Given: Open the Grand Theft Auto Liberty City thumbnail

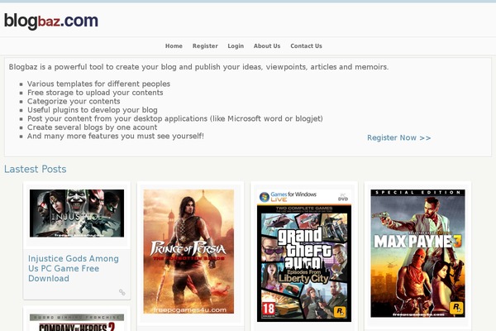Looking at the screenshot, I should pyautogui.click(x=304, y=256).
